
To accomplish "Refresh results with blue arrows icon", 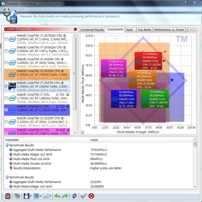I will (x=74, y=196).
